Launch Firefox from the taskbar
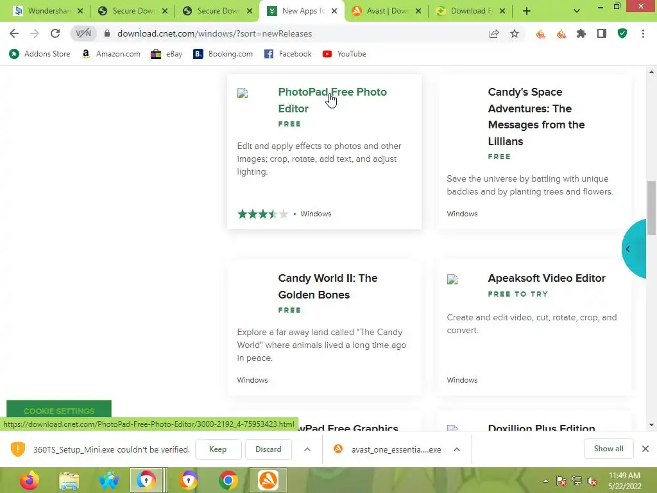The image size is (657, 493). pos(30,480)
